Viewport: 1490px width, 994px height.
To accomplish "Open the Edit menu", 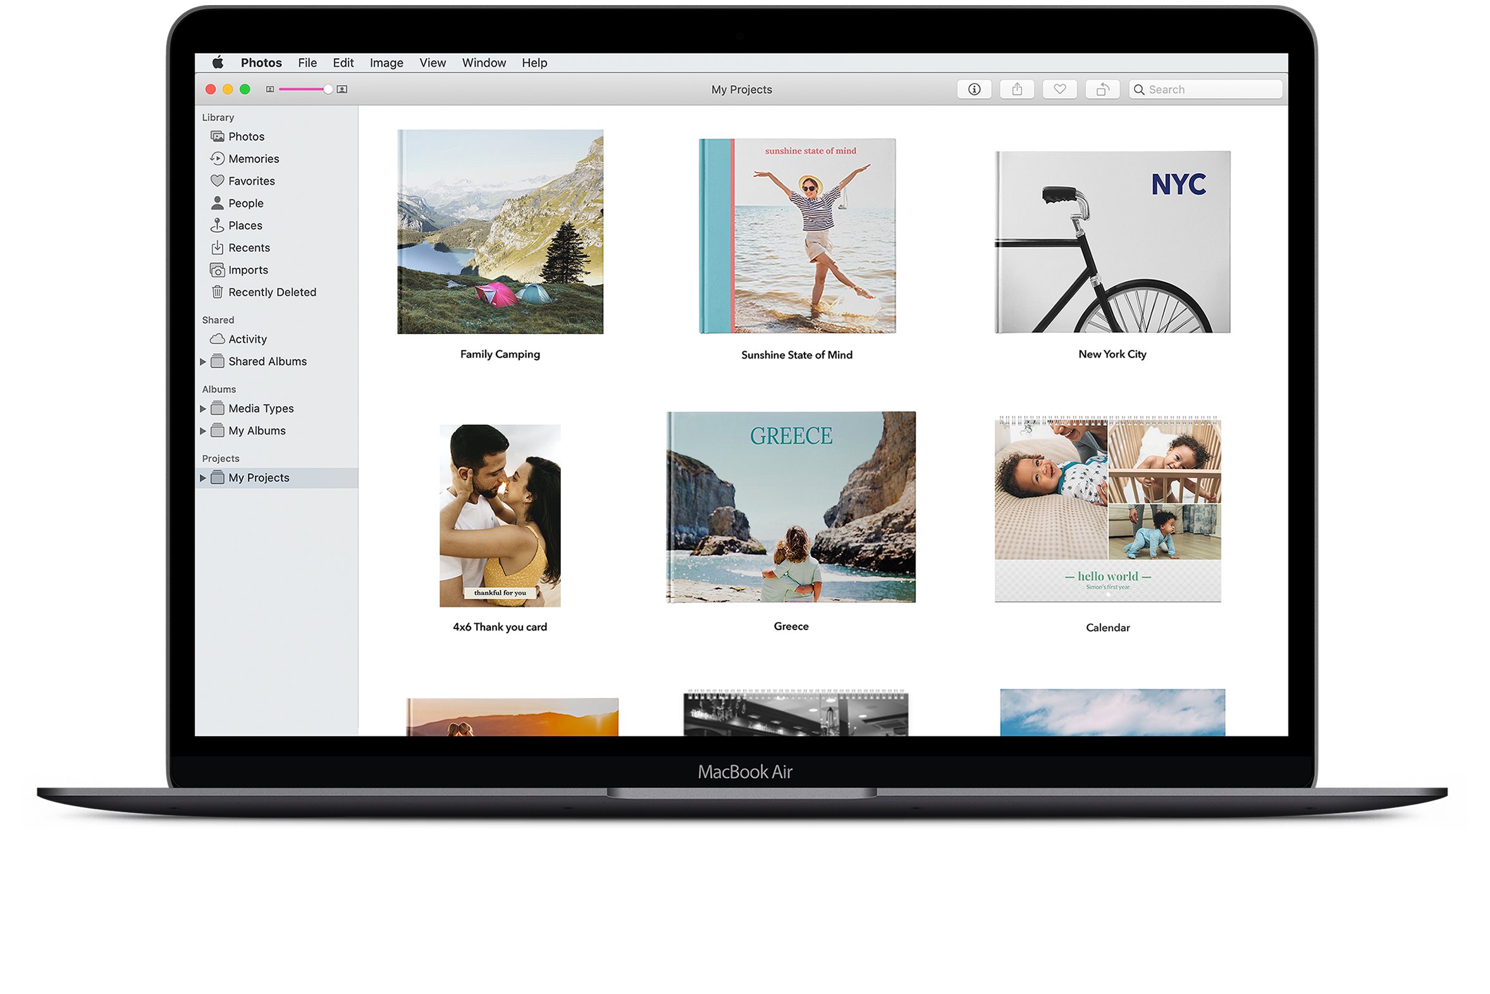I will (x=343, y=63).
